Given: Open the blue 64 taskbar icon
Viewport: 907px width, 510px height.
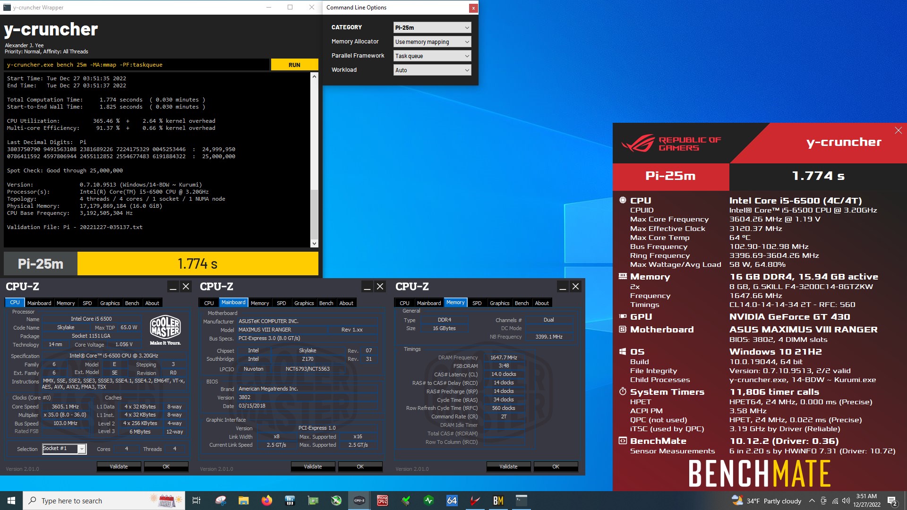Looking at the screenshot, I should pos(452,501).
